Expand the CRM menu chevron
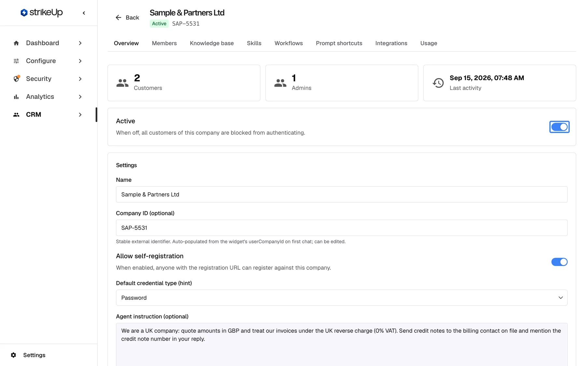586x366 pixels. (80, 115)
